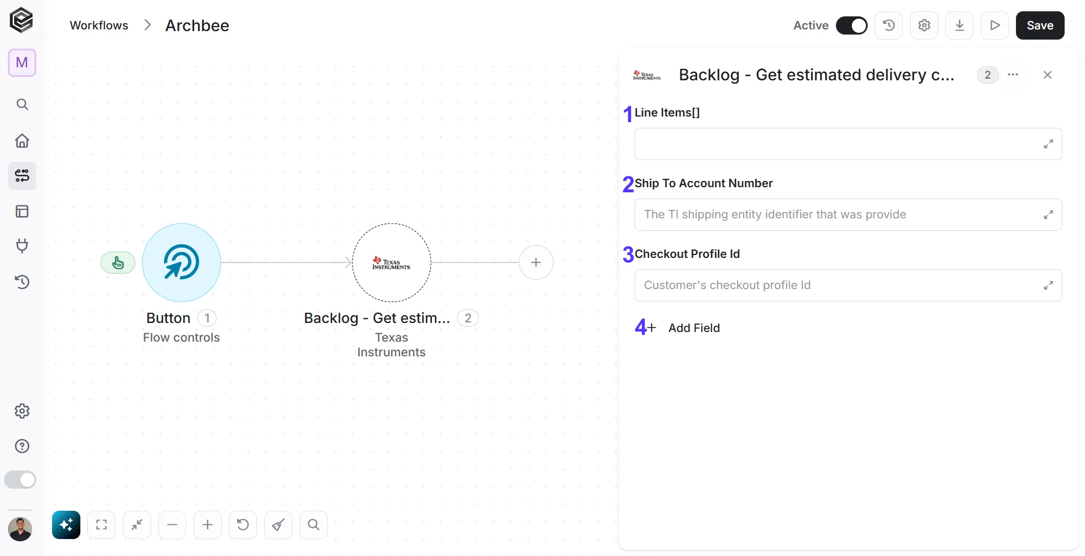
Task: Open the three-dot menu in step panel
Action: coord(1013,75)
